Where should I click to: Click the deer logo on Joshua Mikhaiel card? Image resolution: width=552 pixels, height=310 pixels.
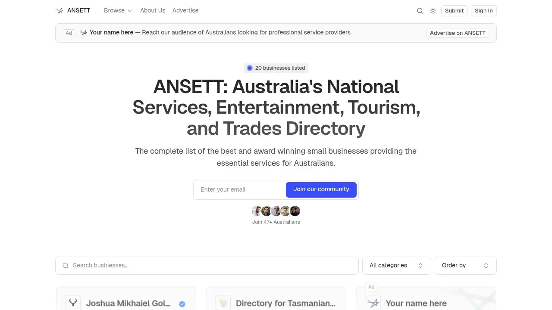72,303
